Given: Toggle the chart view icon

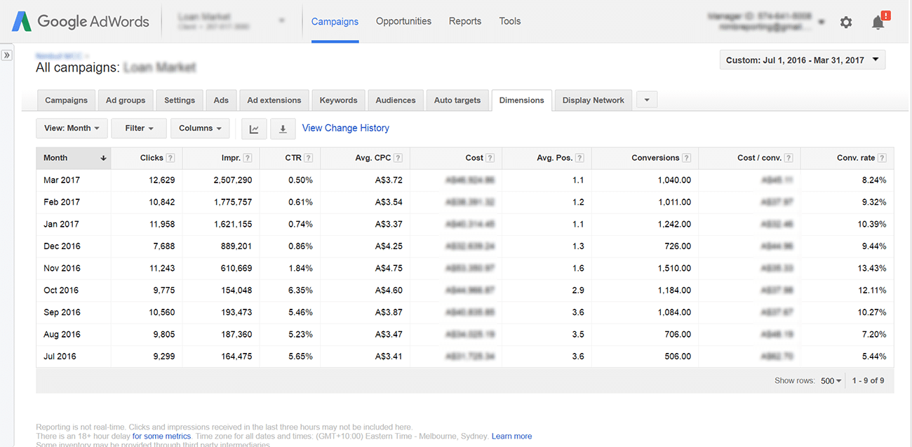Looking at the screenshot, I should (254, 128).
